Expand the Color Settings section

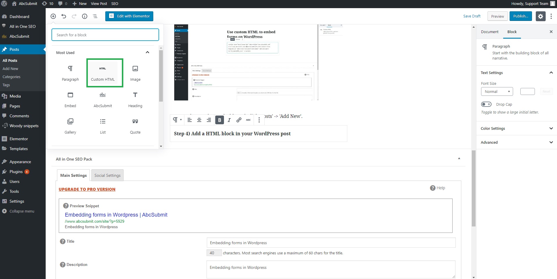[516, 128]
